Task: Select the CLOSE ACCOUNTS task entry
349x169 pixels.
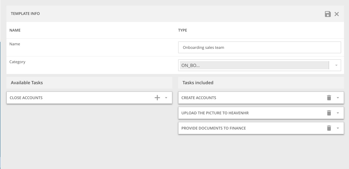Action: tap(59, 98)
